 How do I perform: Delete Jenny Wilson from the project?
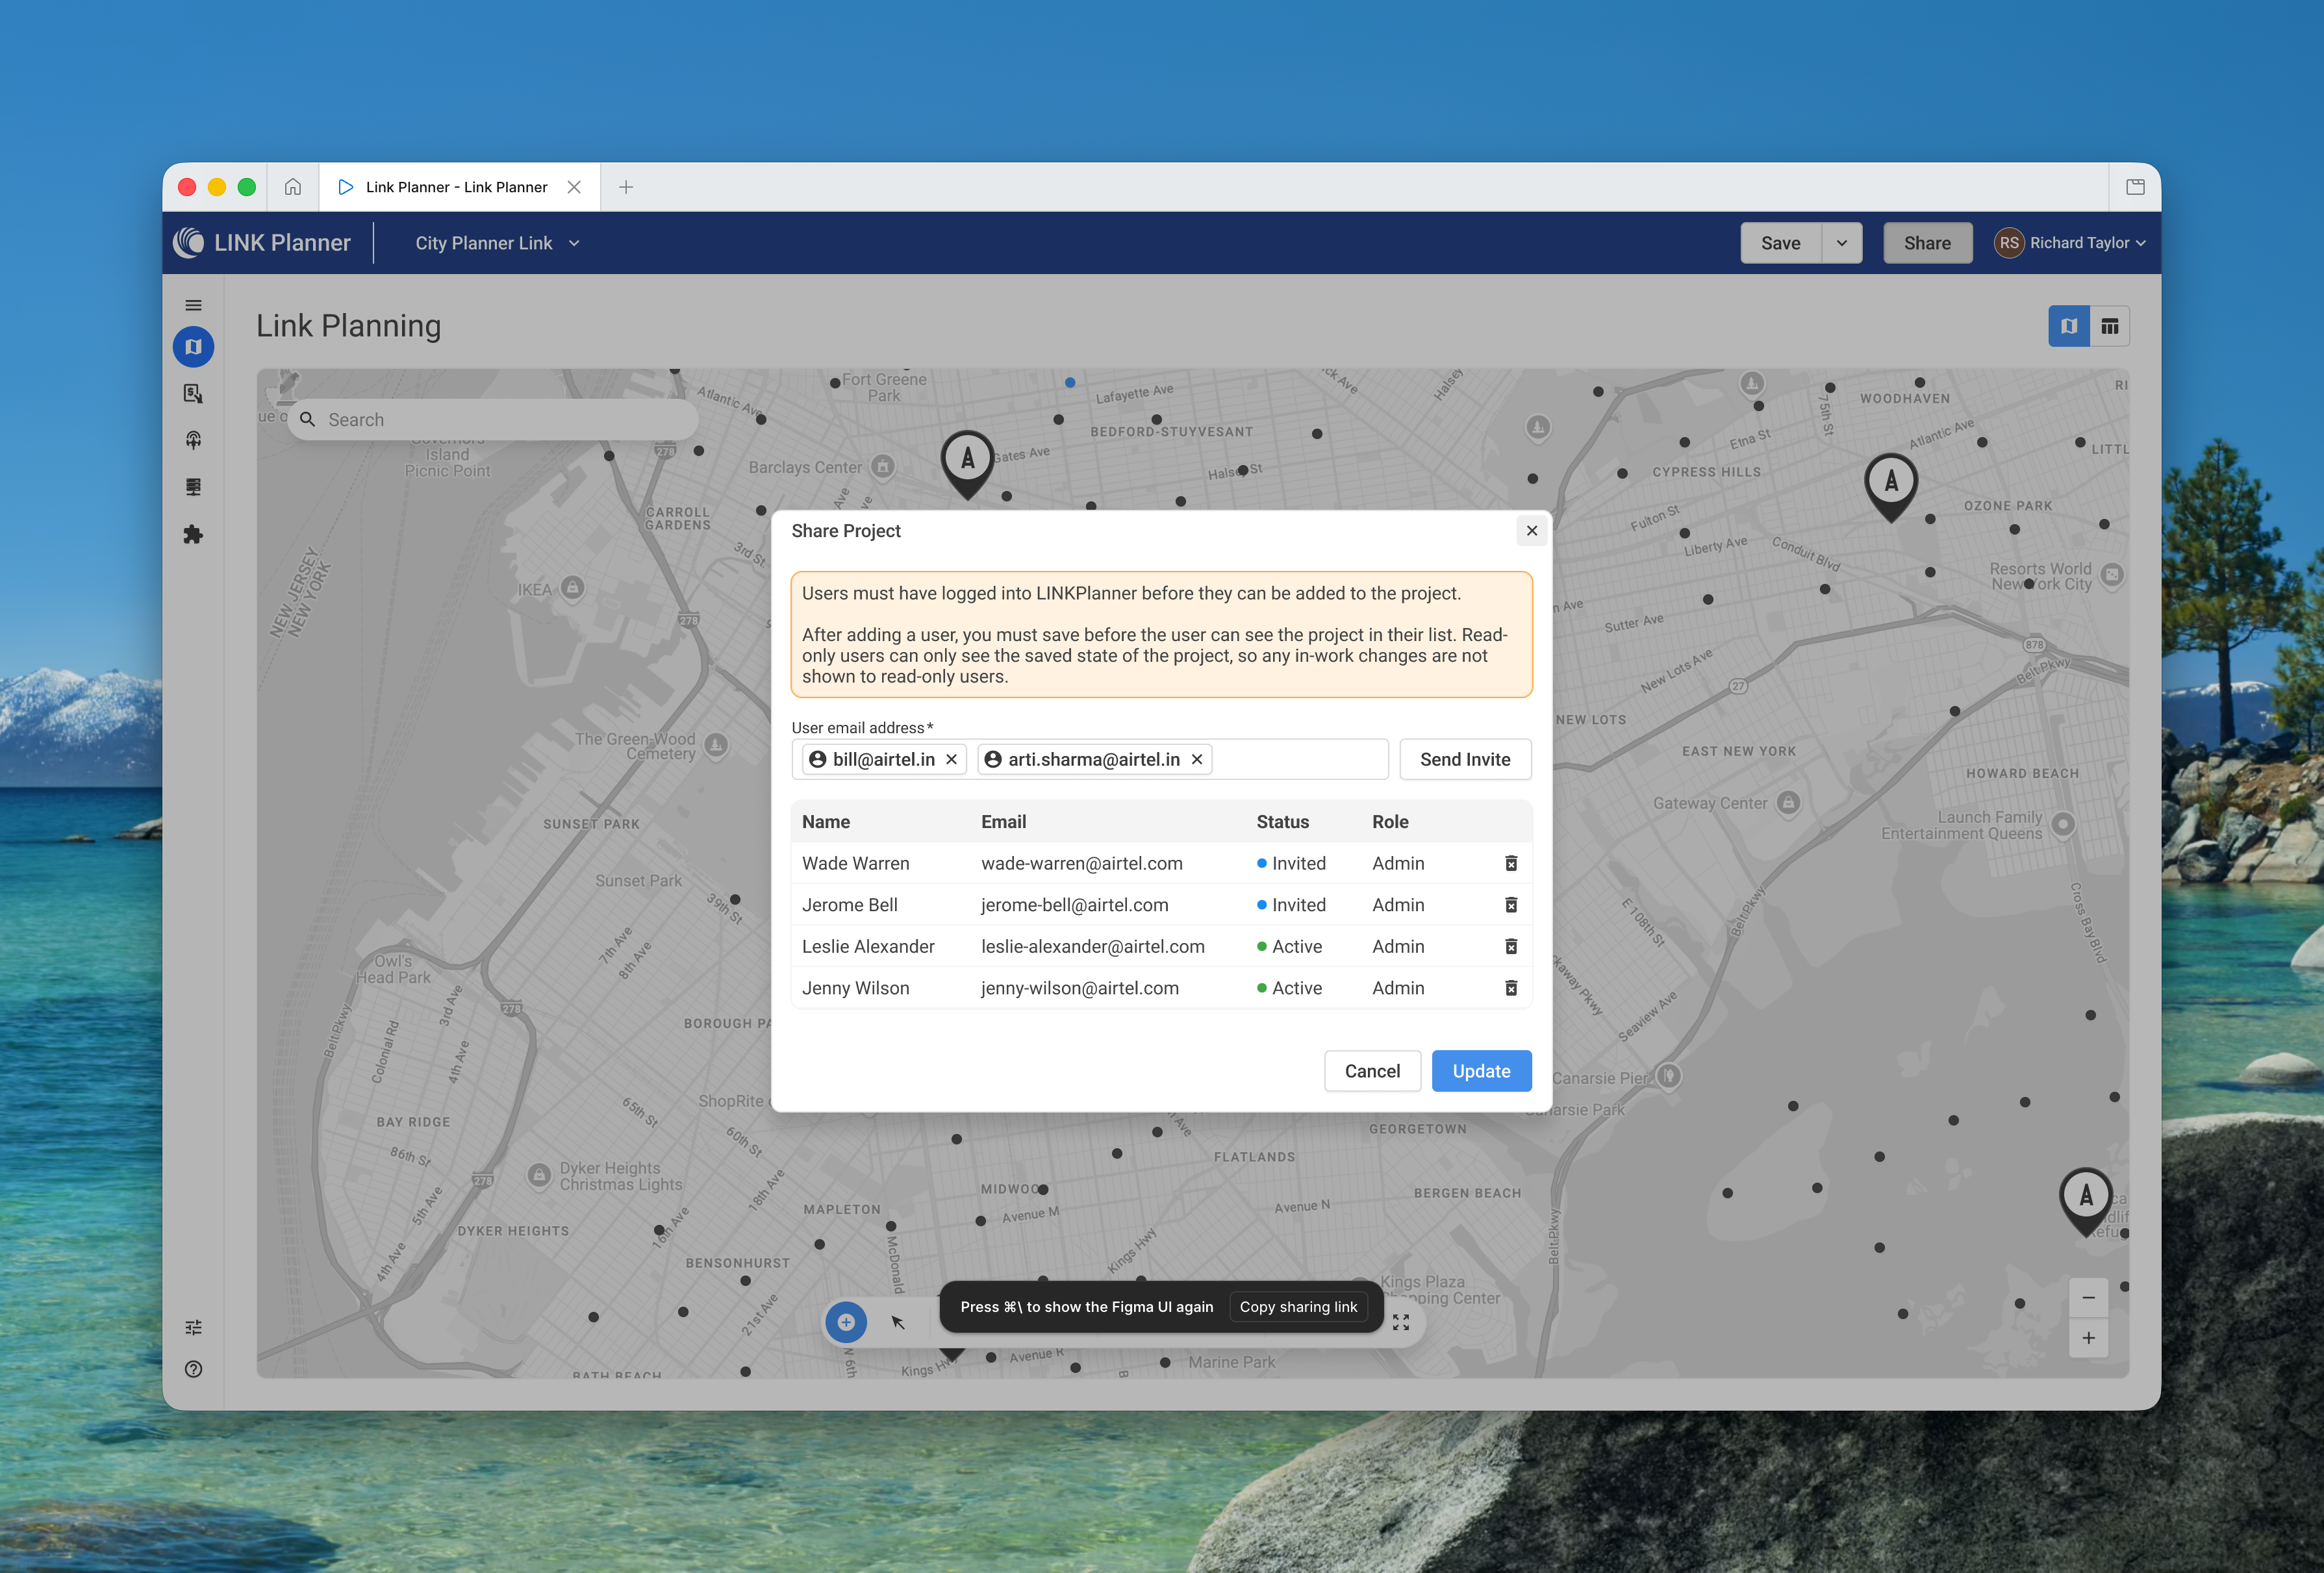(x=1511, y=988)
